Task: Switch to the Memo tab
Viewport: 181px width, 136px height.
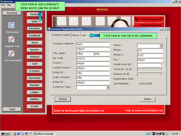Action: (76, 35)
